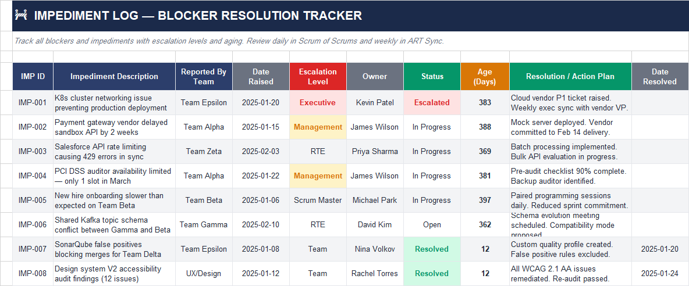
Task: Select the 'Batch processing implemented' action plan cell
Action: (x=570, y=151)
